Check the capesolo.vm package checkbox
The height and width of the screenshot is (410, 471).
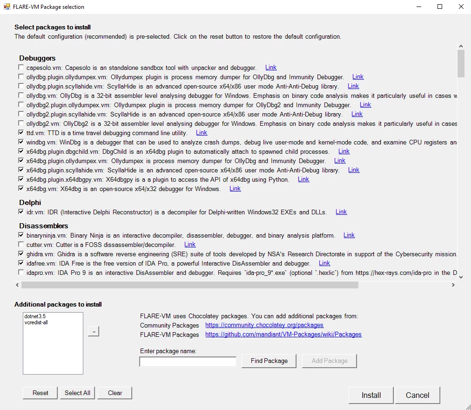(x=21, y=68)
